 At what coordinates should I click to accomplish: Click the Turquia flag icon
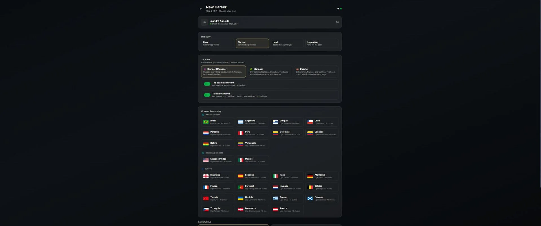206,198
